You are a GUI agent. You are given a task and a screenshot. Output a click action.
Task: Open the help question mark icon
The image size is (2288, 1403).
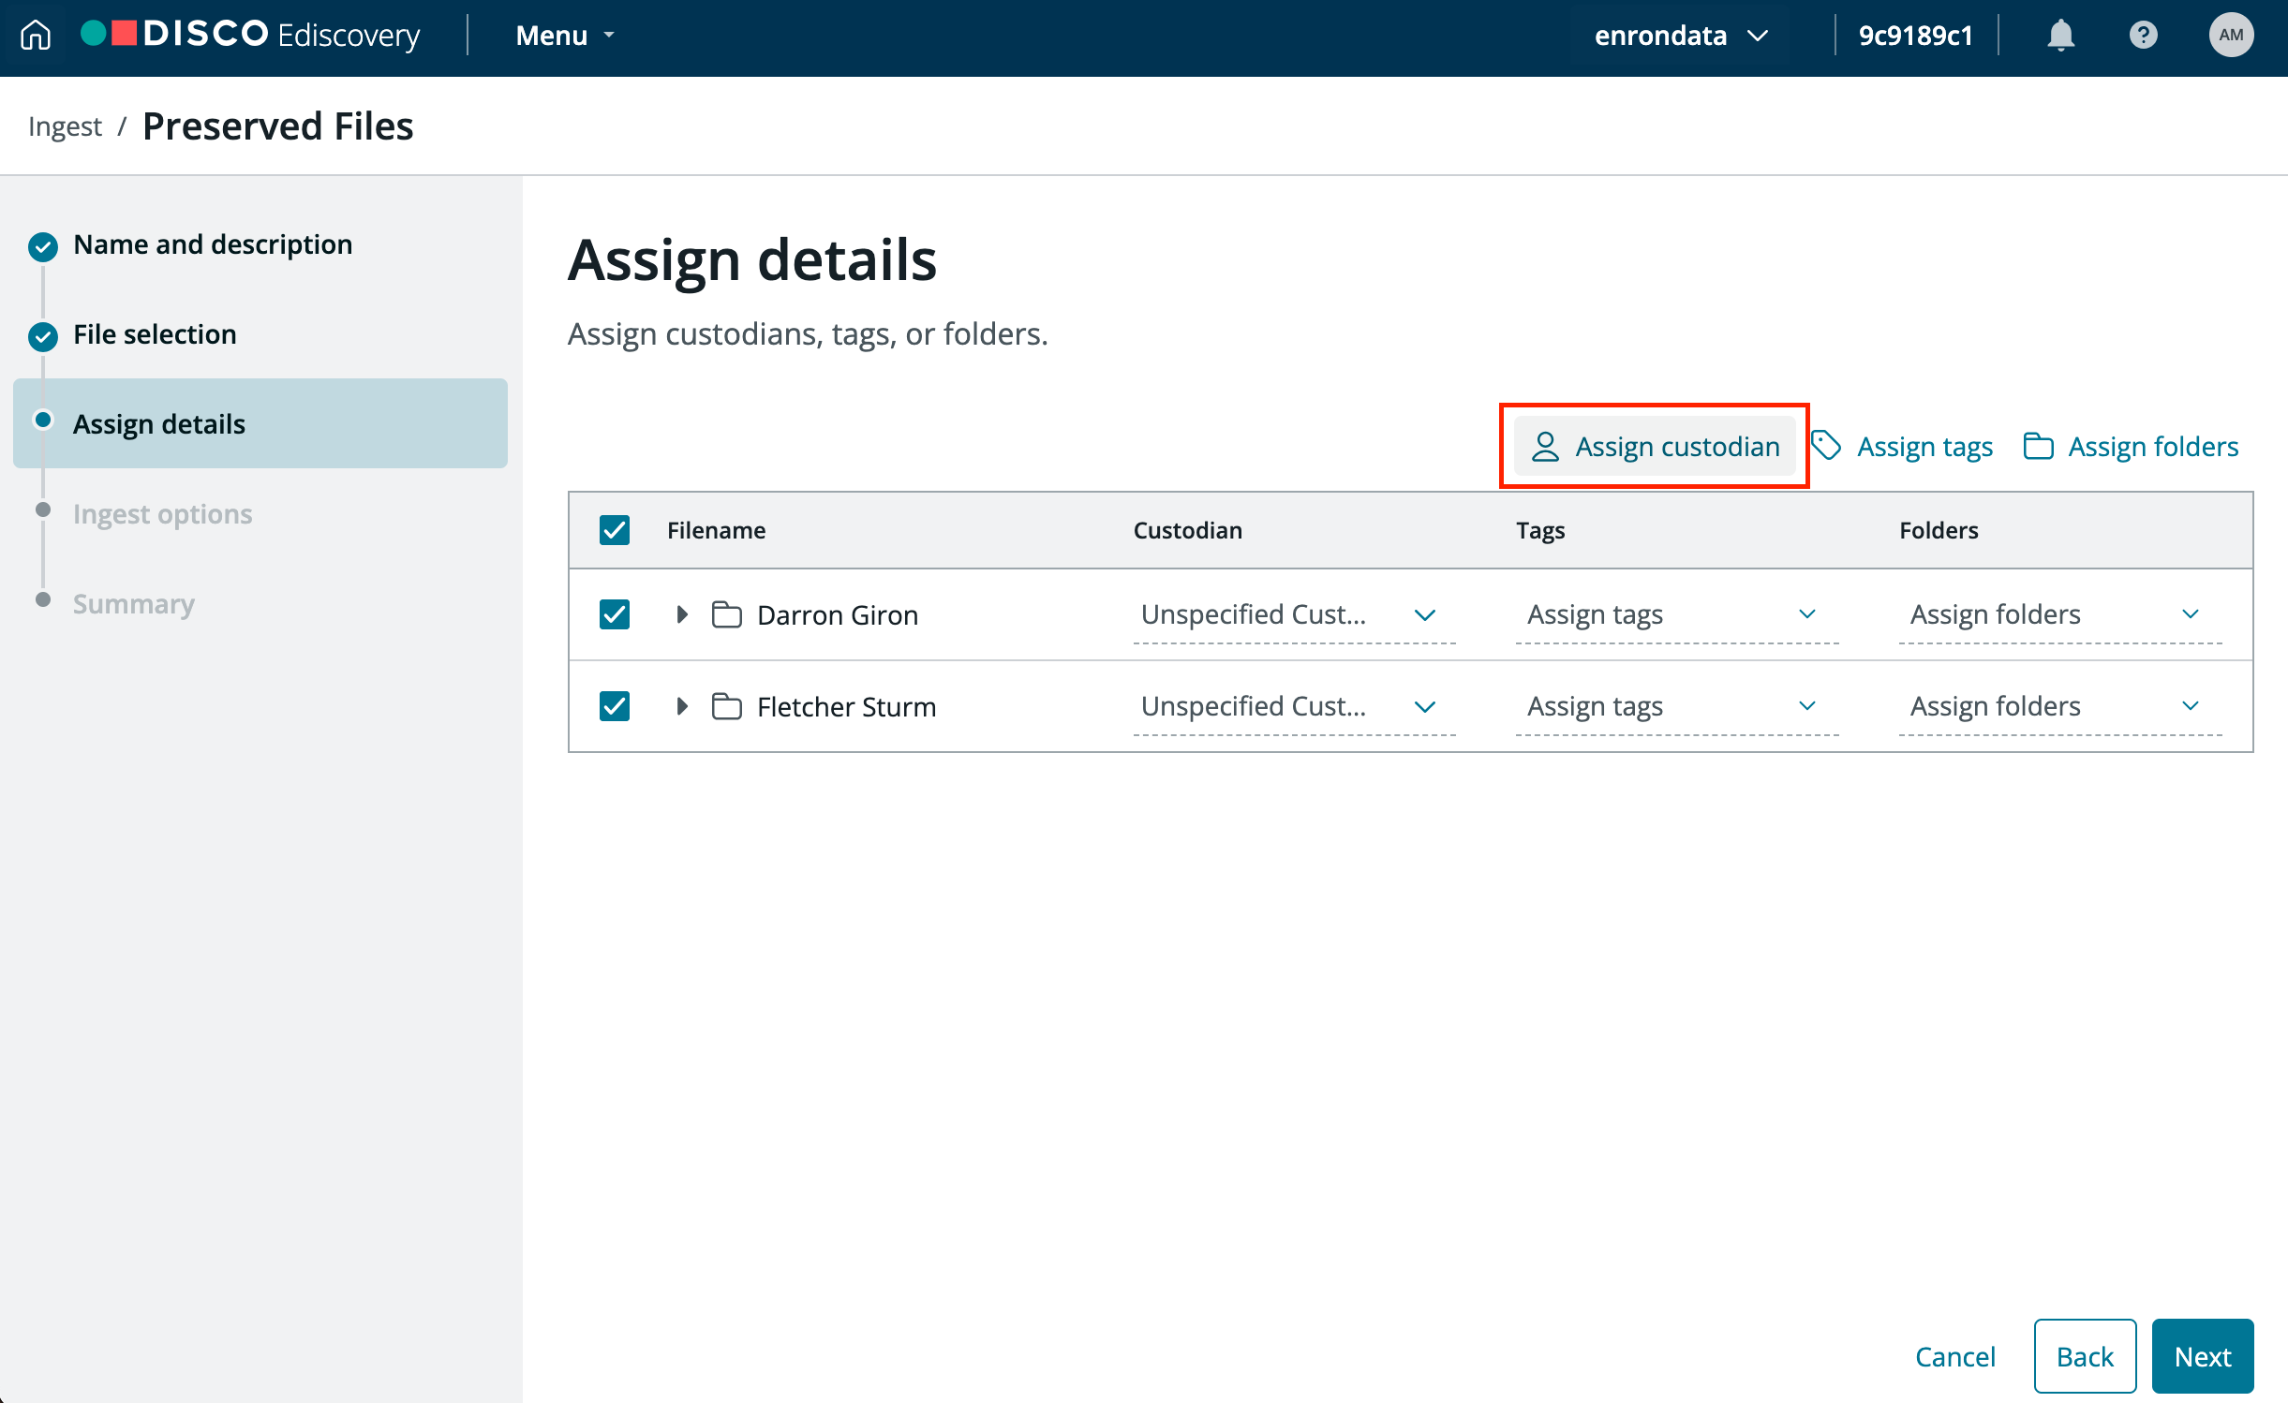[2143, 36]
